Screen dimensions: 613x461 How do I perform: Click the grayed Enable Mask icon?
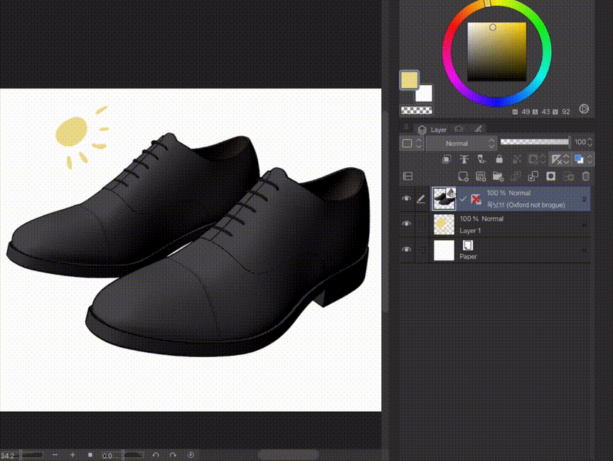pyautogui.click(x=517, y=159)
